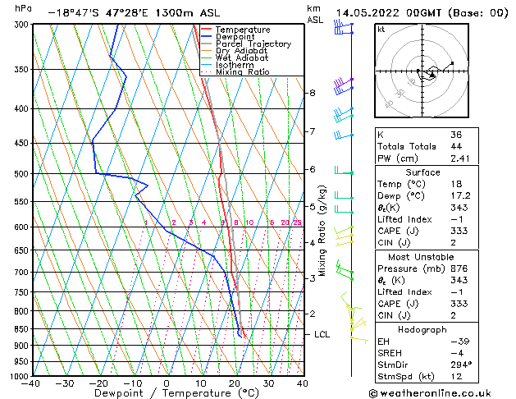516x399 pixels.
Task: Click the Hodograph section heading
Action: coord(422,330)
